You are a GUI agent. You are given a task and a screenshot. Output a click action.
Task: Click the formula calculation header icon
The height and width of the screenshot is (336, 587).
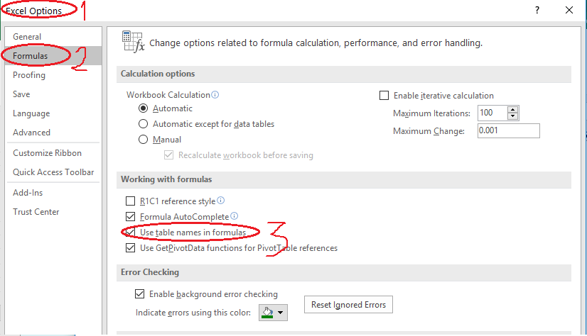tap(133, 42)
